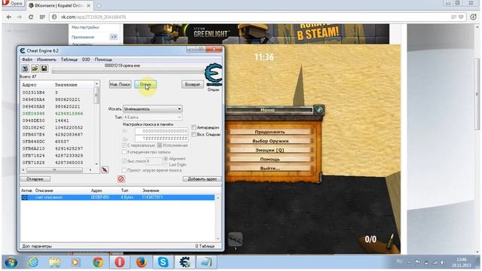The height and width of the screenshot is (271, 482).
Task: Click the Добавить адрес button
Action: (x=202, y=179)
